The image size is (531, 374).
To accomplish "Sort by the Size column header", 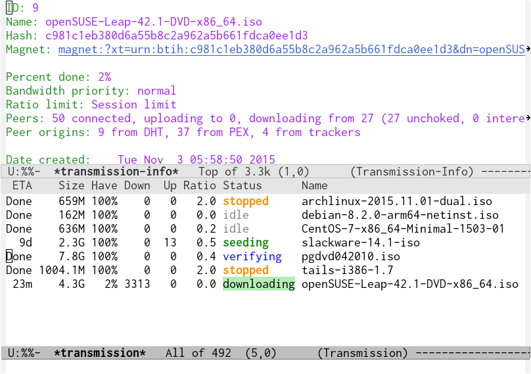I will [x=72, y=185].
